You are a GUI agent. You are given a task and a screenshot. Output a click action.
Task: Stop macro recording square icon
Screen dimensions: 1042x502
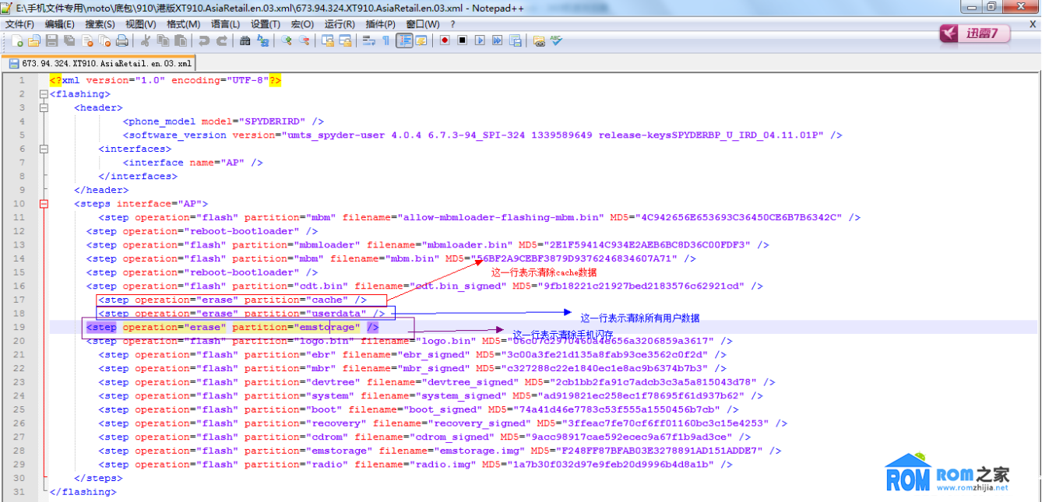point(463,40)
